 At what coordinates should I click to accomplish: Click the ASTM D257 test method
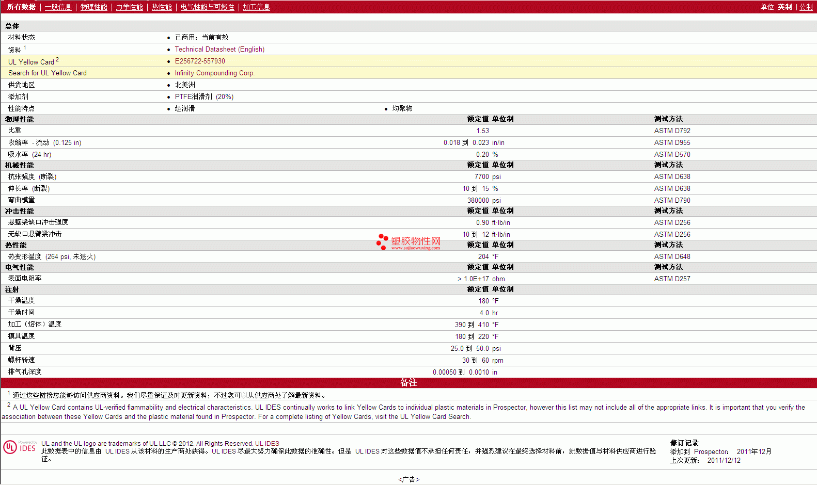[672, 279]
